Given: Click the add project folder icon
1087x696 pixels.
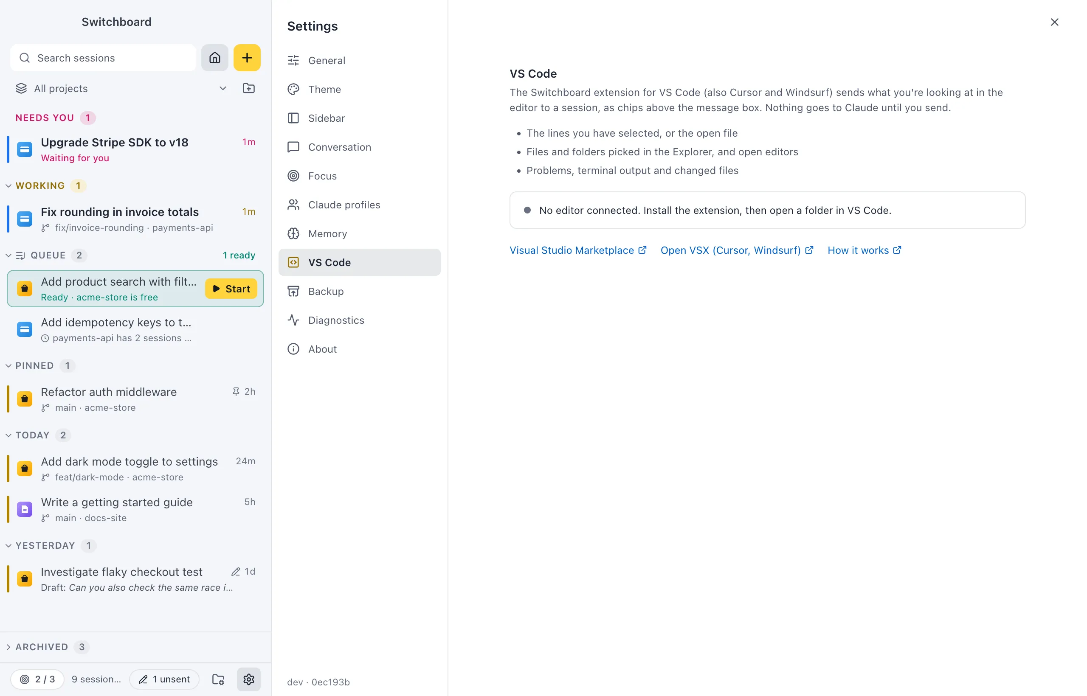Looking at the screenshot, I should 249,88.
